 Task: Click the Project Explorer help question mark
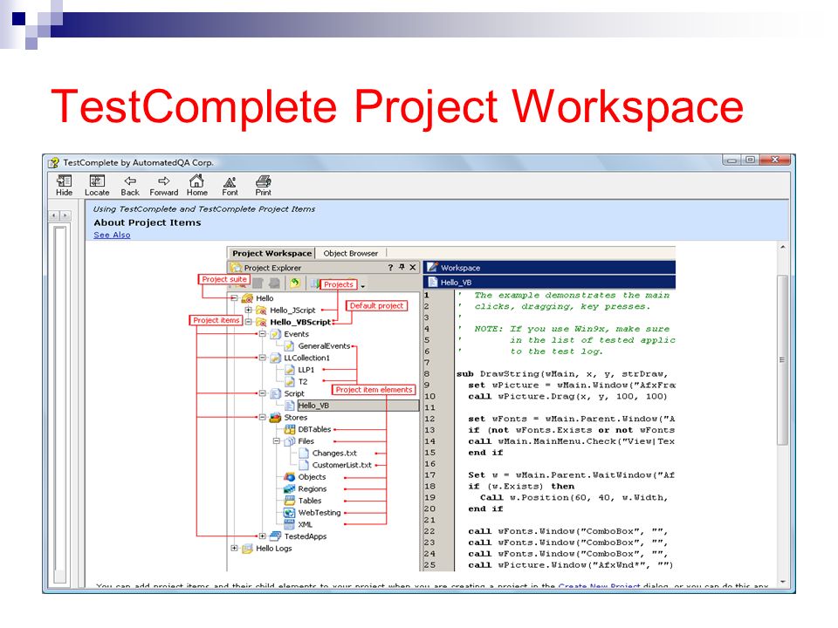[x=390, y=268]
